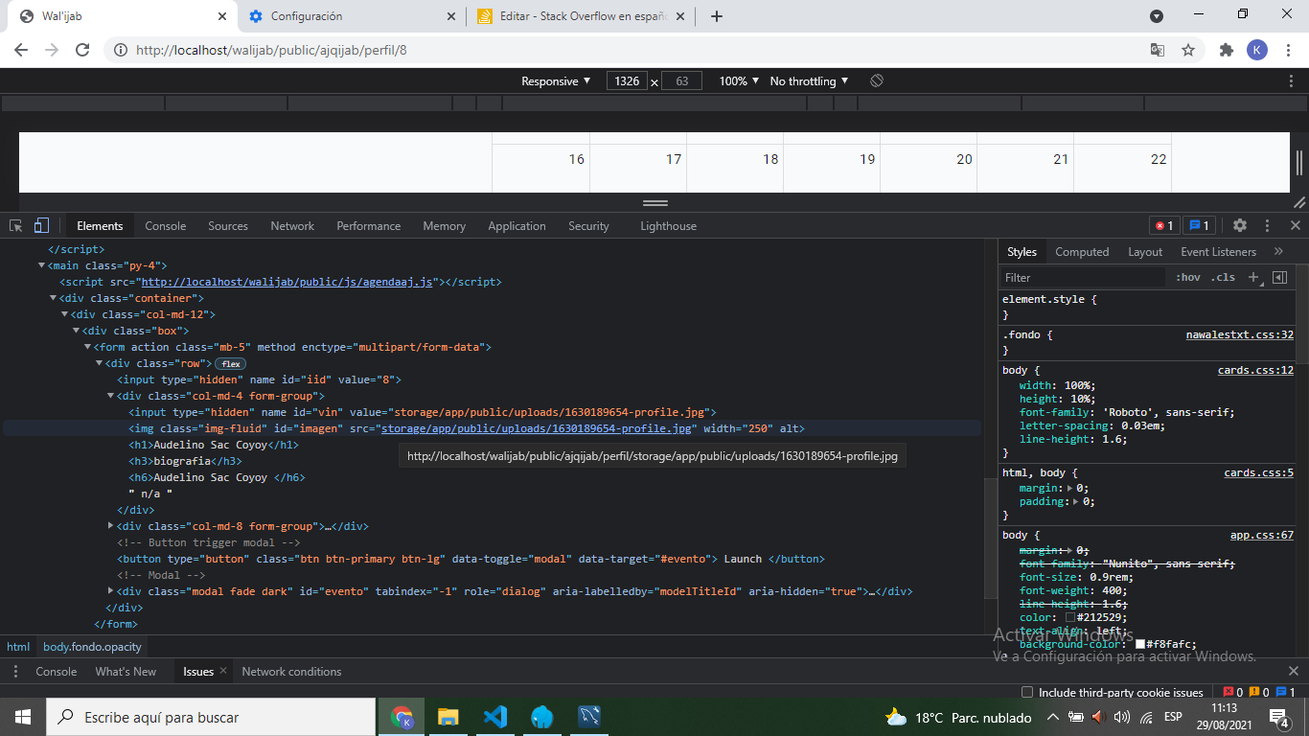Viewport: 1309px width, 736px height.
Task: Toggle the :hov element state
Action: click(1188, 277)
